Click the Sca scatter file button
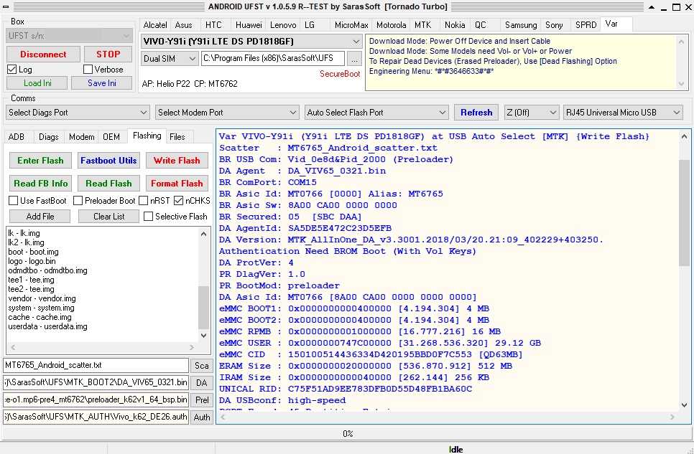 [201, 366]
